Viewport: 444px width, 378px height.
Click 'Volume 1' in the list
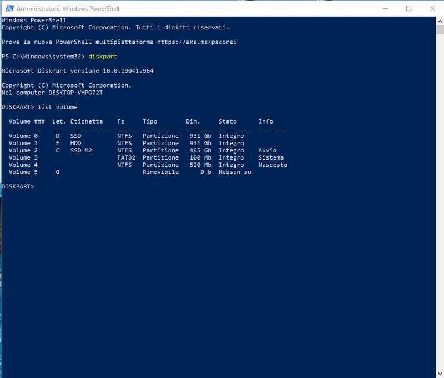pos(23,143)
